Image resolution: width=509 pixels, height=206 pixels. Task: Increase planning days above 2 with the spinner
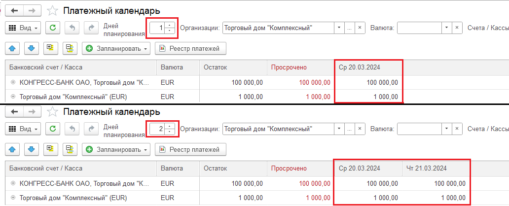(x=170, y=126)
